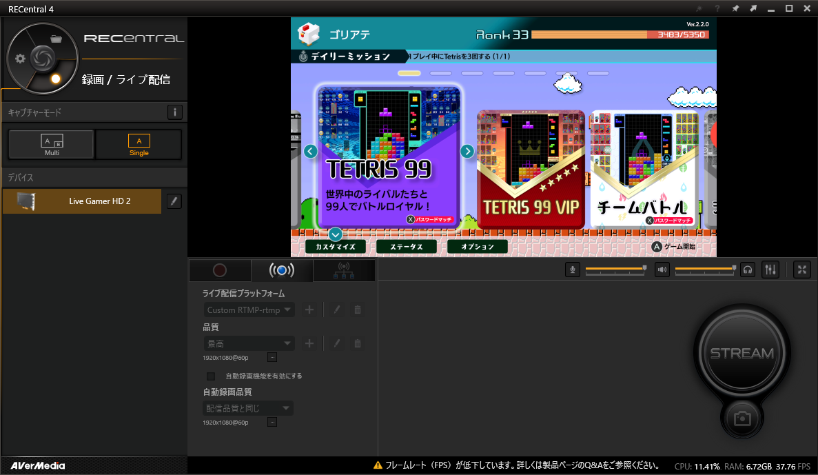Click the ステータス button in preview
Viewport: 818px width, 475px height.
click(407, 246)
